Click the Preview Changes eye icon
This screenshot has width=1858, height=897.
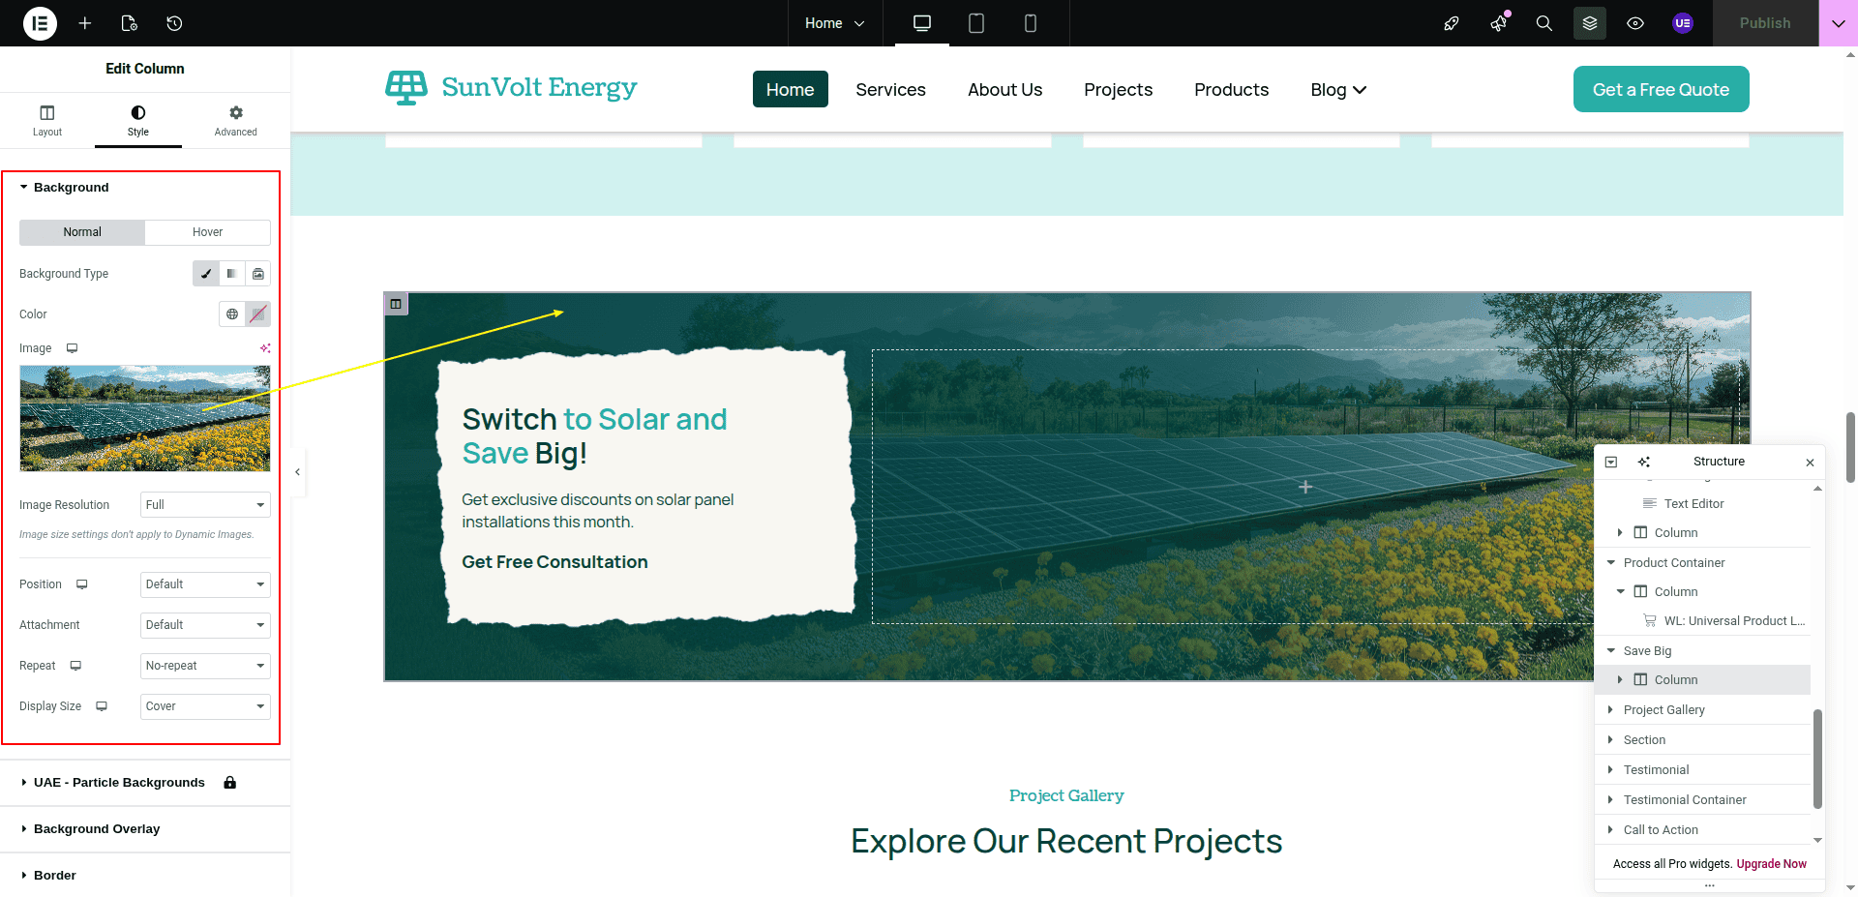point(1635,23)
